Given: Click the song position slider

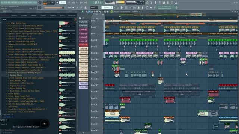Looking at the screenshot, I should coord(54,7).
